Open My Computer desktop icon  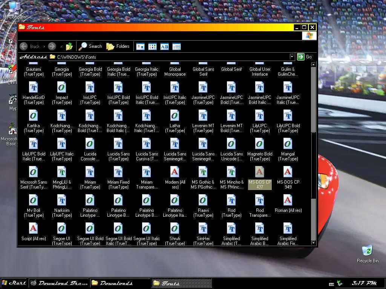(x=15, y=10)
